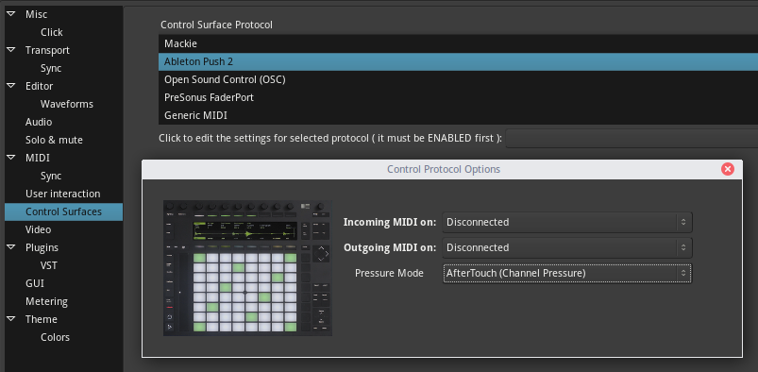Click the Control Surface Protocol column header
Viewport: 758px width, 372px height.
[x=216, y=25]
